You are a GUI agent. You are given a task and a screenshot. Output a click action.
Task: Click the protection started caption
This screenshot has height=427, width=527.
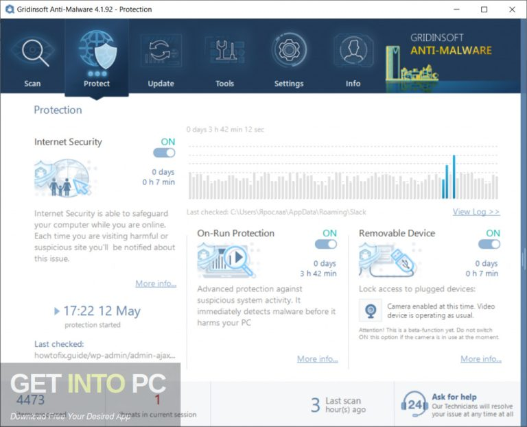tap(93, 325)
